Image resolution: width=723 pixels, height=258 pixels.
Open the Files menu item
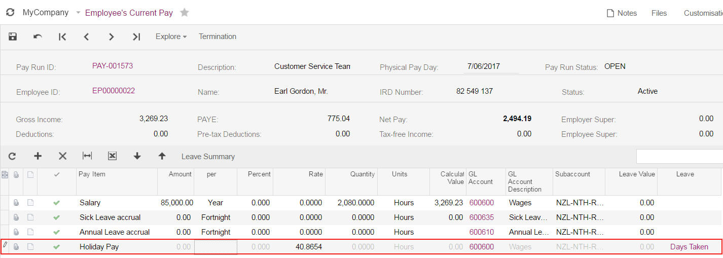[659, 13]
